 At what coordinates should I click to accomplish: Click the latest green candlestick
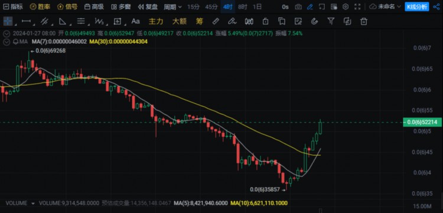pos(320,127)
